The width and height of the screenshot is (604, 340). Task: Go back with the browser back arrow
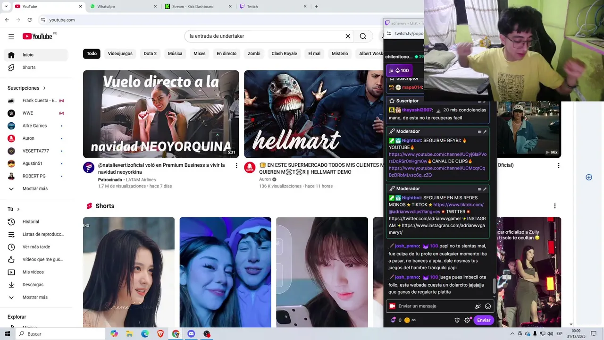[7, 20]
